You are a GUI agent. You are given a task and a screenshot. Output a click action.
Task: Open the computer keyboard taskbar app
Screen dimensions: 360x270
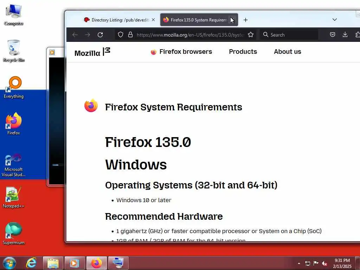click(x=118, y=263)
